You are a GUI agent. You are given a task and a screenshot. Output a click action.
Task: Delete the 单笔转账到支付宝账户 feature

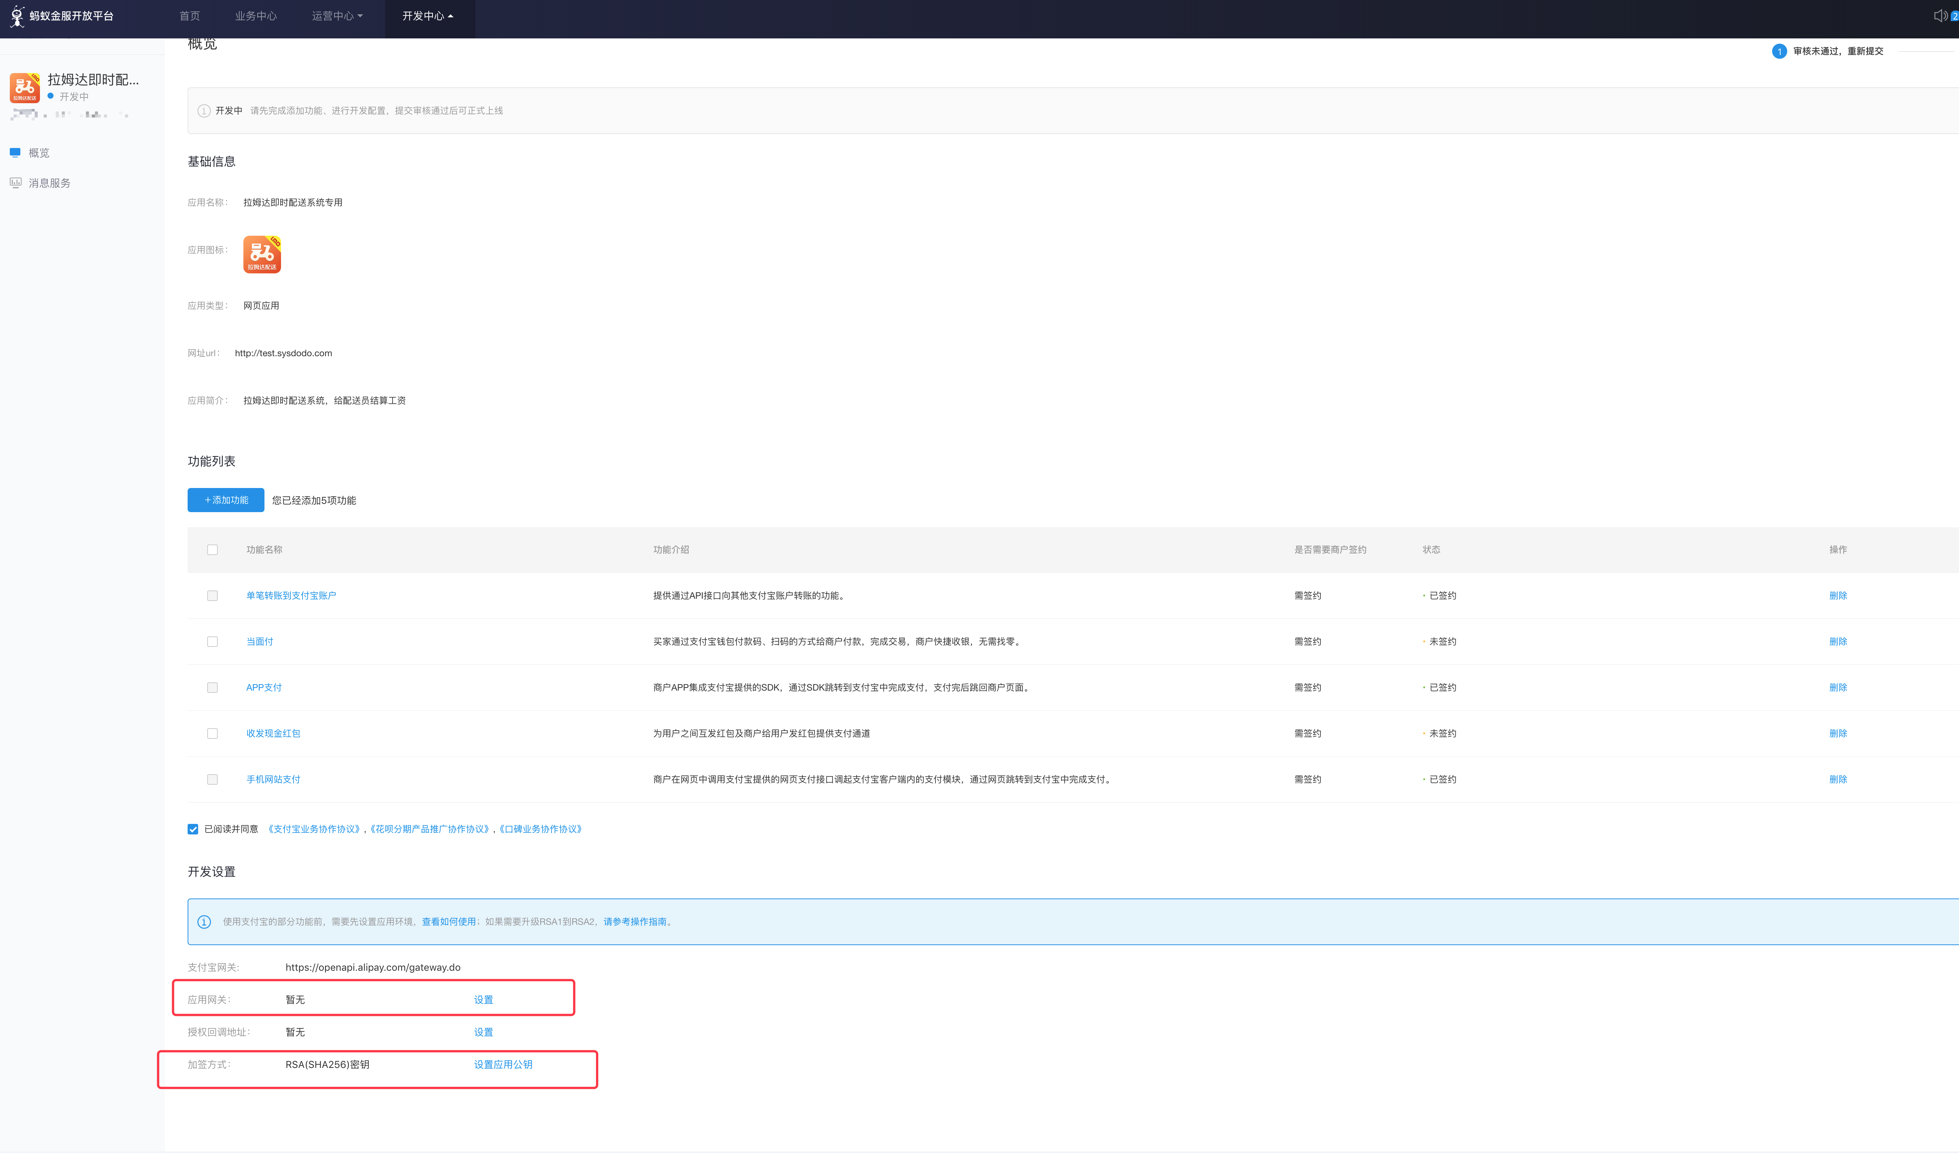[x=1838, y=595]
